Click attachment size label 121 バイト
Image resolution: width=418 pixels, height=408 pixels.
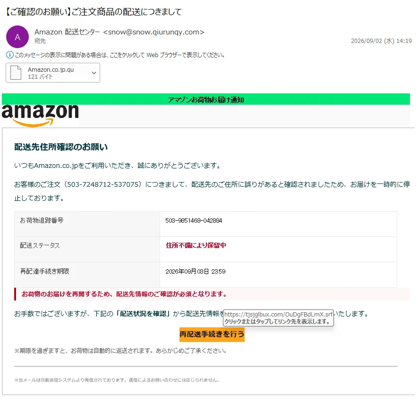coord(40,77)
